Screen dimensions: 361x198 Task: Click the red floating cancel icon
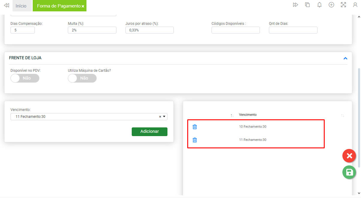[x=349, y=156]
